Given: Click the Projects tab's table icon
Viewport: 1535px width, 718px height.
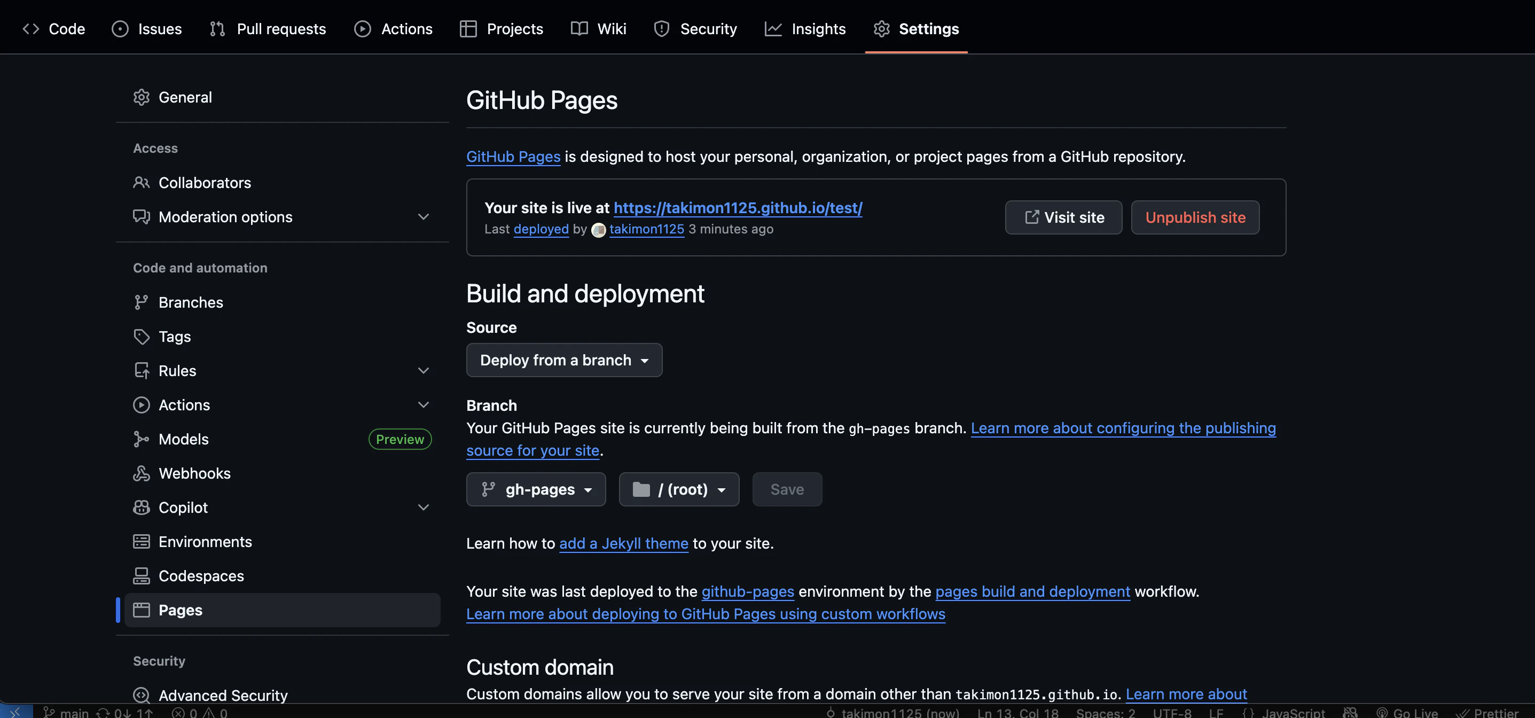Looking at the screenshot, I should click(x=468, y=29).
